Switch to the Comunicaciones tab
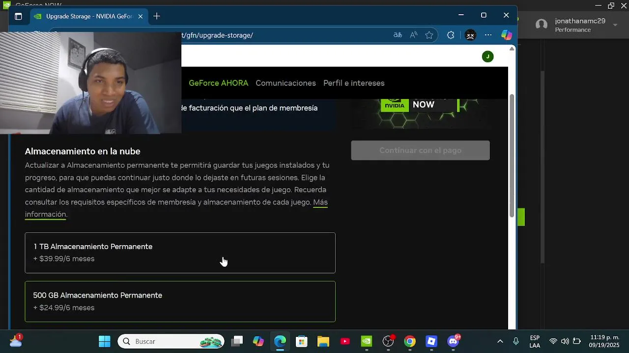Image resolution: width=629 pixels, height=353 pixels. tap(286, 83)
